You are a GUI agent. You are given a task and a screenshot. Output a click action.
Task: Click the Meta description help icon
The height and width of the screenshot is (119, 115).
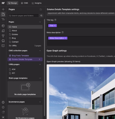[x=63, y=32]
